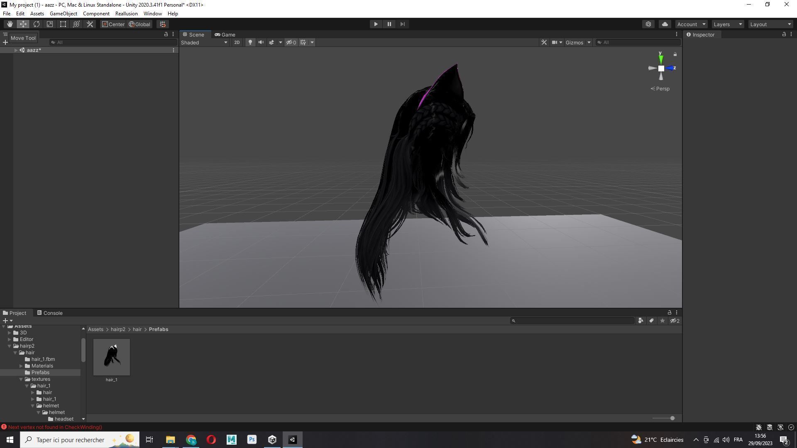The width and height of the screenshot is (797, 448).
Task: Click the Project search field
Action: point(572,321)
